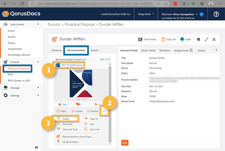
Task: Open the Mega Bank dropdown
Action: [146, 14]
